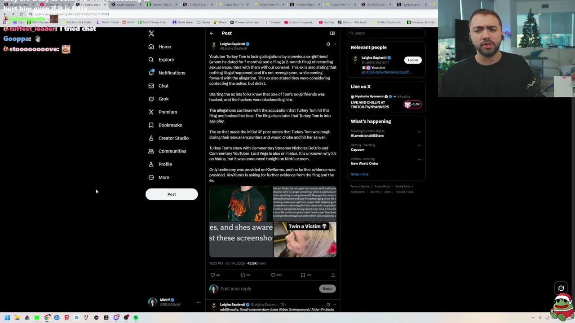Click the share icon on the post
575x323 pixels.
333,275
